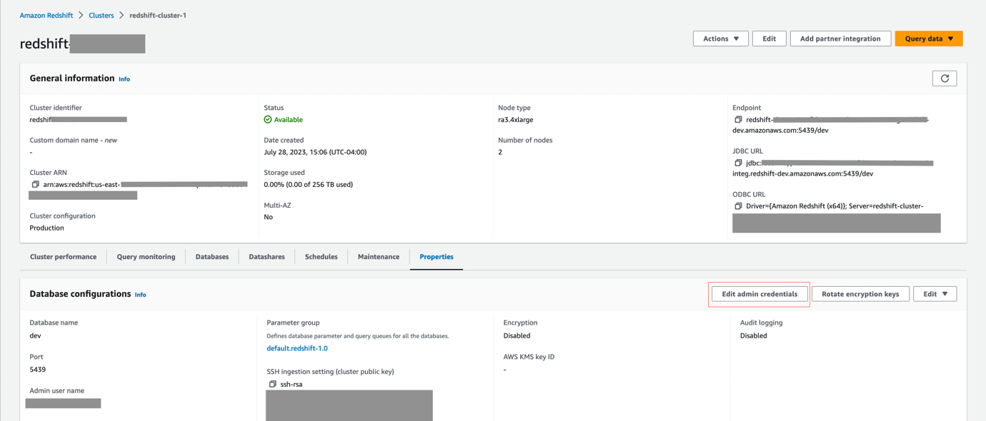The height and width of the screenshot is (421, 986).
Task: Switch to the Cluster performance tab
Action: (63, 257)
